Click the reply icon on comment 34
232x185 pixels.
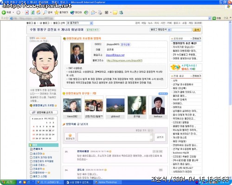tap(161, 170)
